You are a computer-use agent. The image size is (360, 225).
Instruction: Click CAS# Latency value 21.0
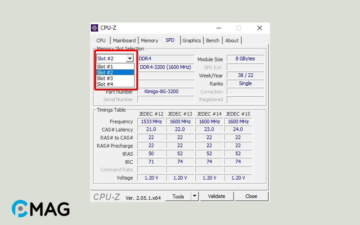pos(151,129)
